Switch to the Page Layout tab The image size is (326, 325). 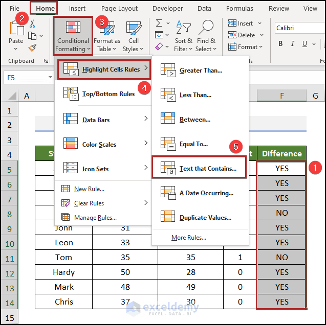pos(119,8)
